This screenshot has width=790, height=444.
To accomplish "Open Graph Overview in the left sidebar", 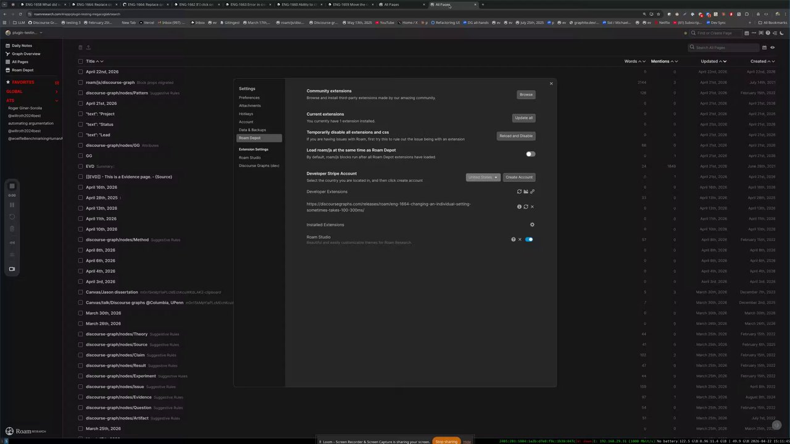I will pyautogui.click(x=26, y=54).
